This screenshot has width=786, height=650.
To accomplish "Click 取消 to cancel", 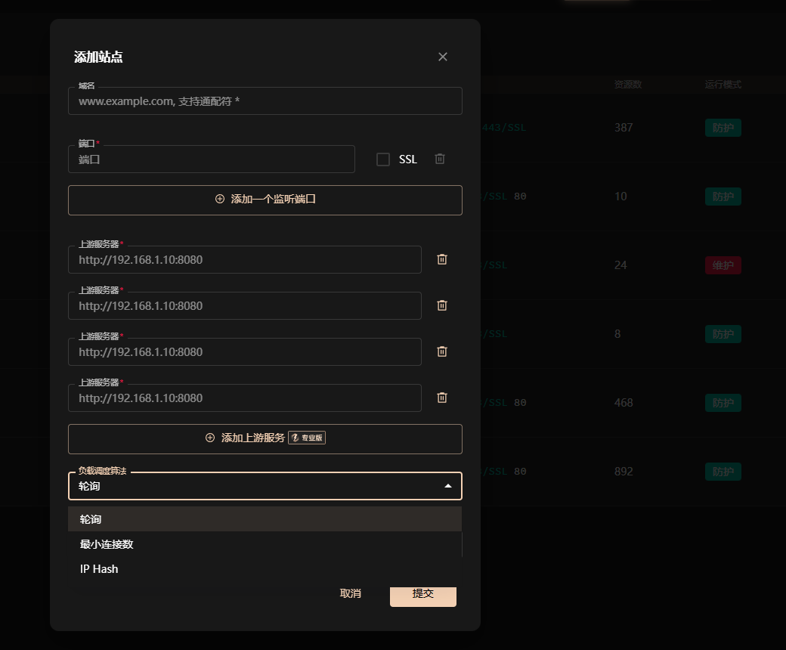I will [351, 594].
